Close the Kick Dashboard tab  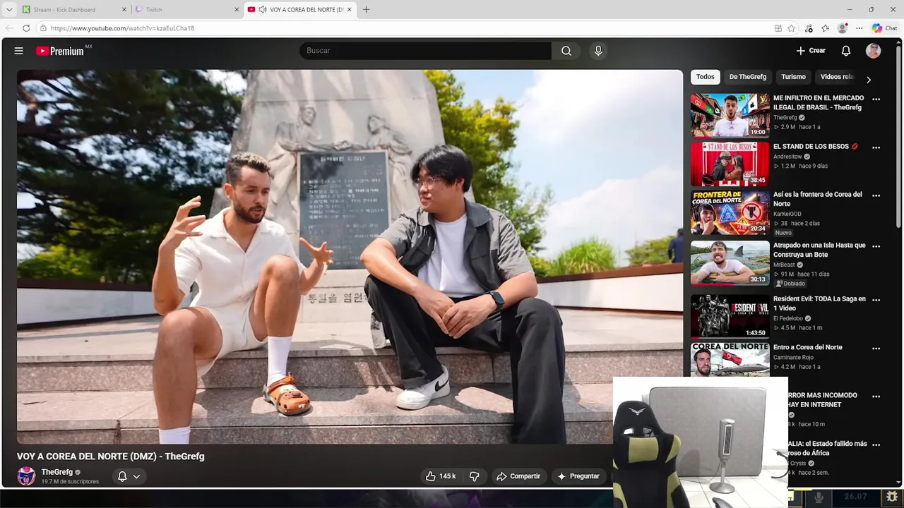click(x=124, y=9)
